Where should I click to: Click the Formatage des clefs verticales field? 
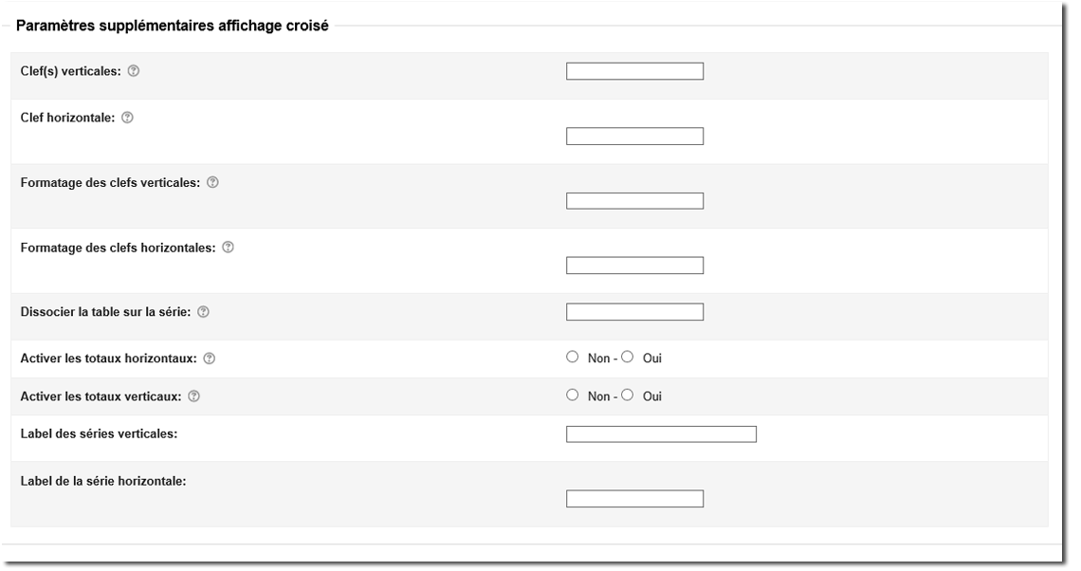pyautogui.click(x=634, y=201)
